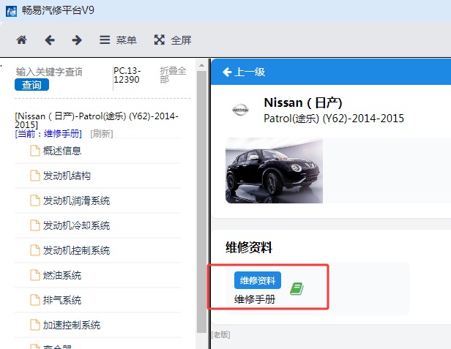Go up with 上一级 back link

pos(244,72)
